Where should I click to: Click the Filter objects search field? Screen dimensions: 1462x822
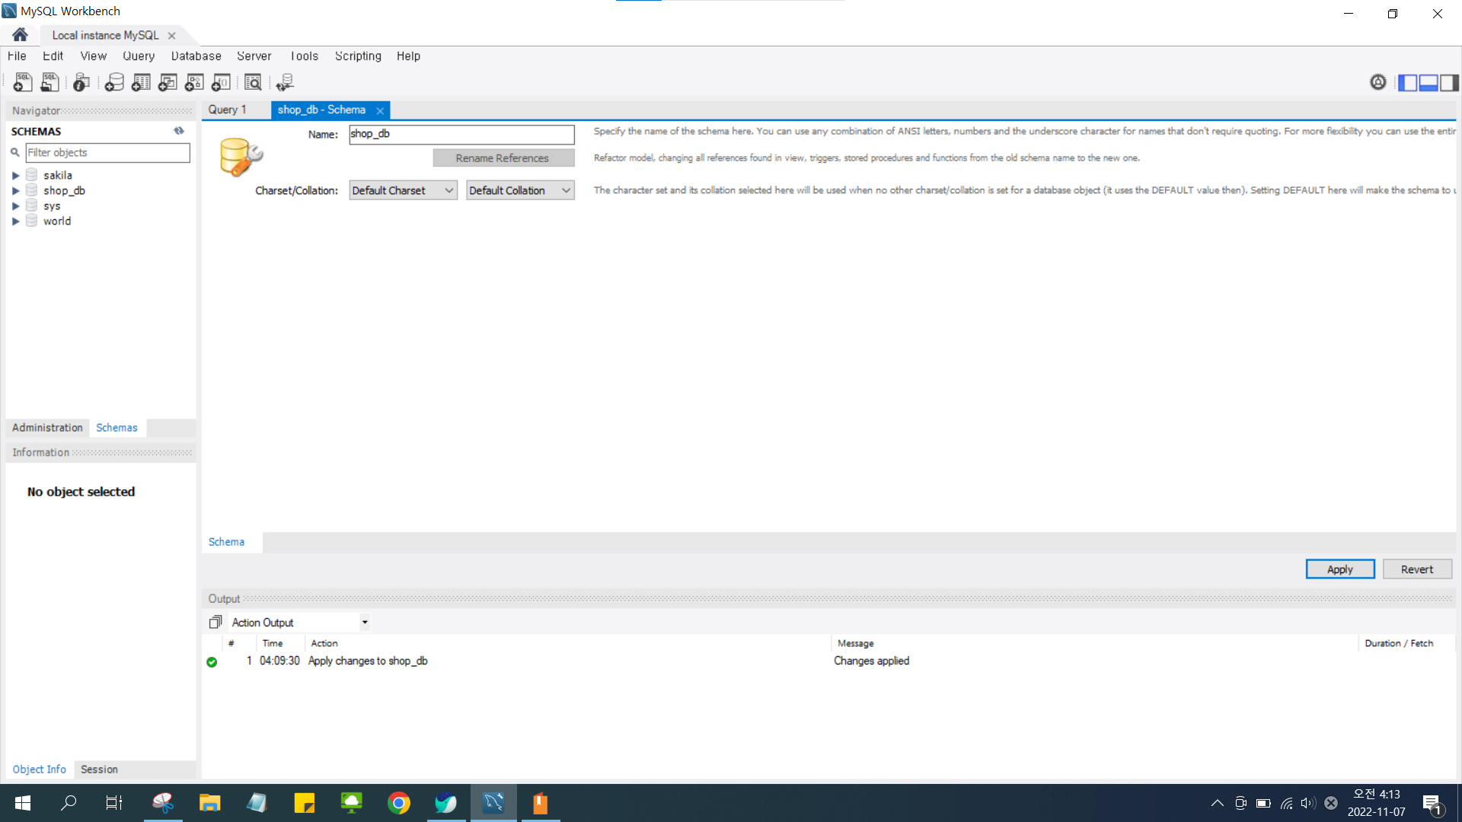click(107, 152)
